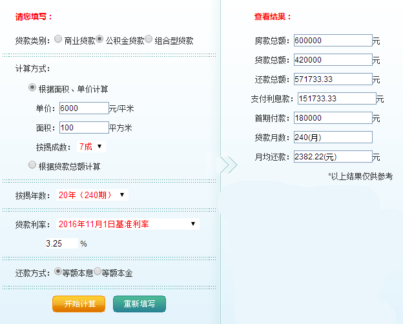Click the 还款总额 result field showing 571733.33
Viewport: 403px width, 324px height.
tap(333, 79)
